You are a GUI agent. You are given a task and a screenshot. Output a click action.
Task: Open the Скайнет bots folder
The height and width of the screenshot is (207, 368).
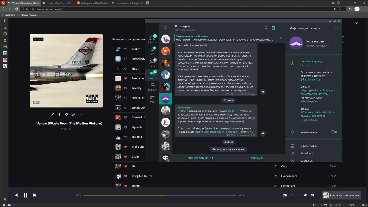[152, 87]
